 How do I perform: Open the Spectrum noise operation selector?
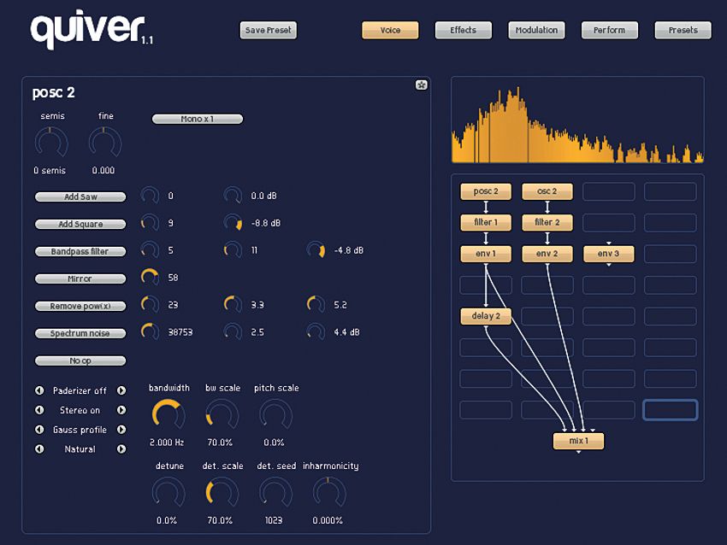point(80,333)
